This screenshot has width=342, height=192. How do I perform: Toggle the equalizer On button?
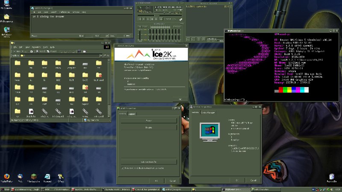140,27
